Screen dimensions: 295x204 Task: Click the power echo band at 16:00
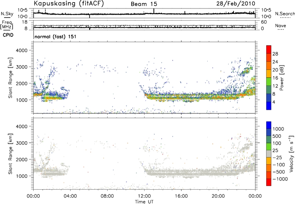coord(181,96)
